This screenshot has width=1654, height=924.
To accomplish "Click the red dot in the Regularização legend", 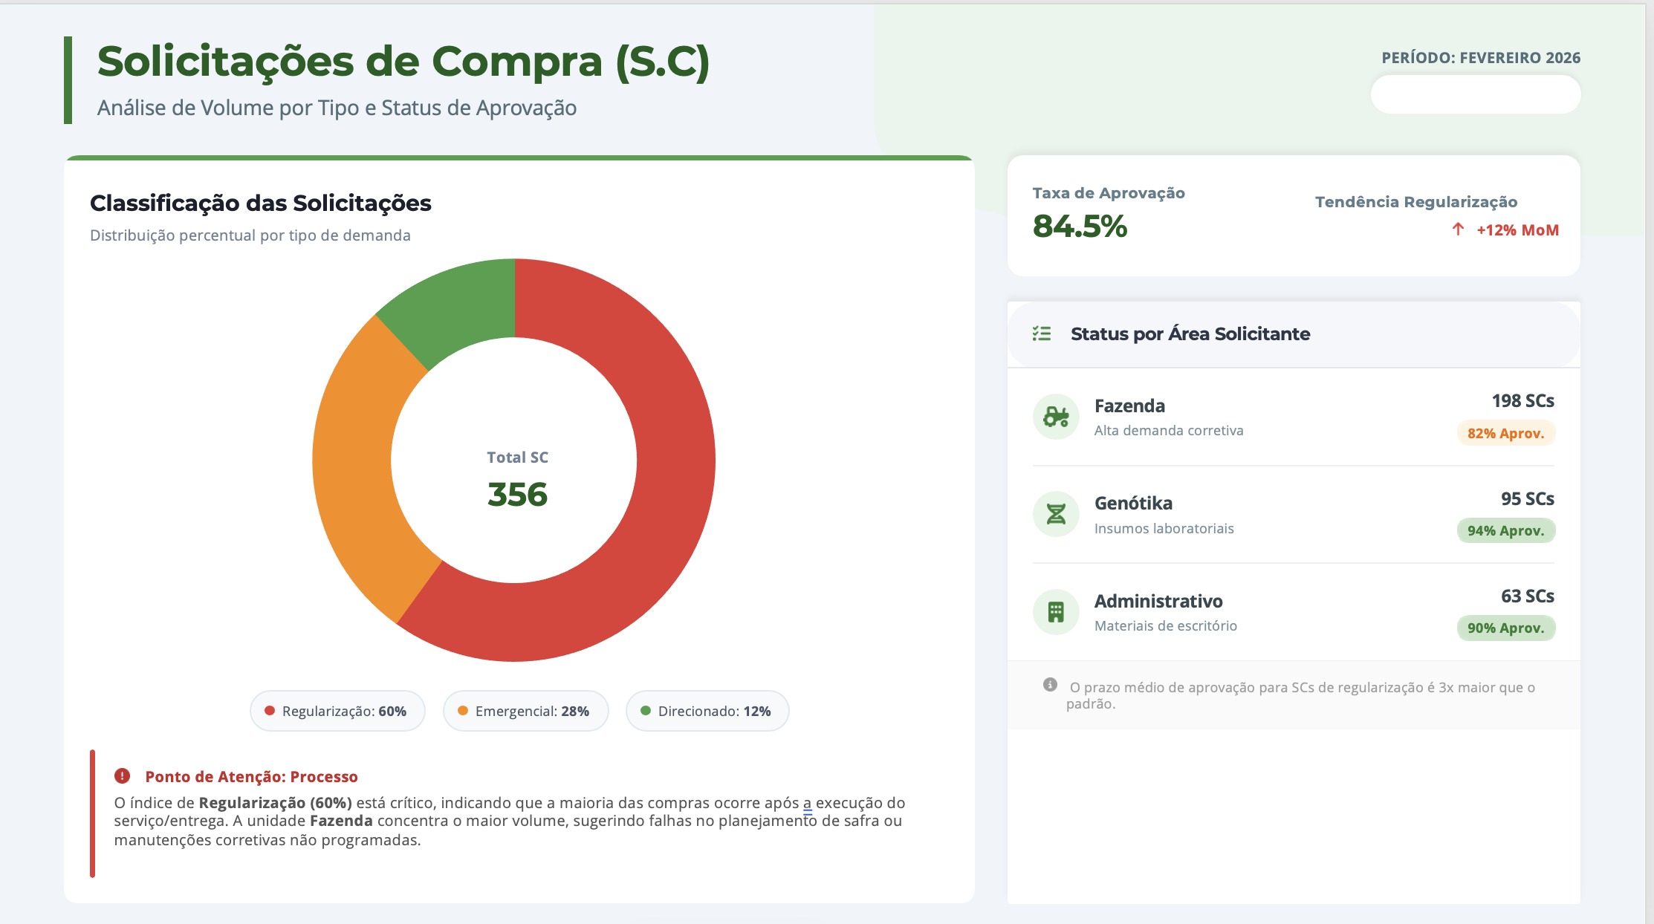I will click(x=270, y=711).
